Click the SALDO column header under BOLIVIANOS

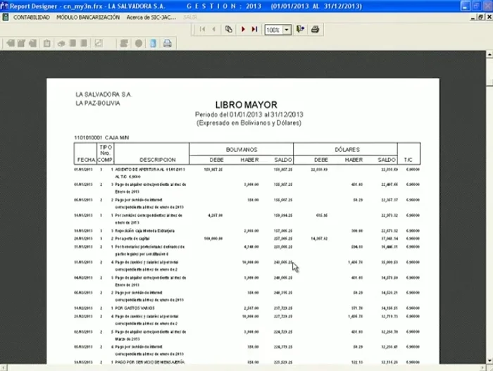coord(282,159)
